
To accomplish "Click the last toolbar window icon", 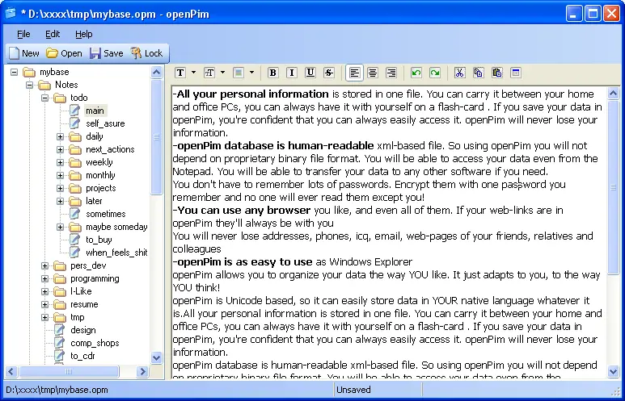I will 516,73.
